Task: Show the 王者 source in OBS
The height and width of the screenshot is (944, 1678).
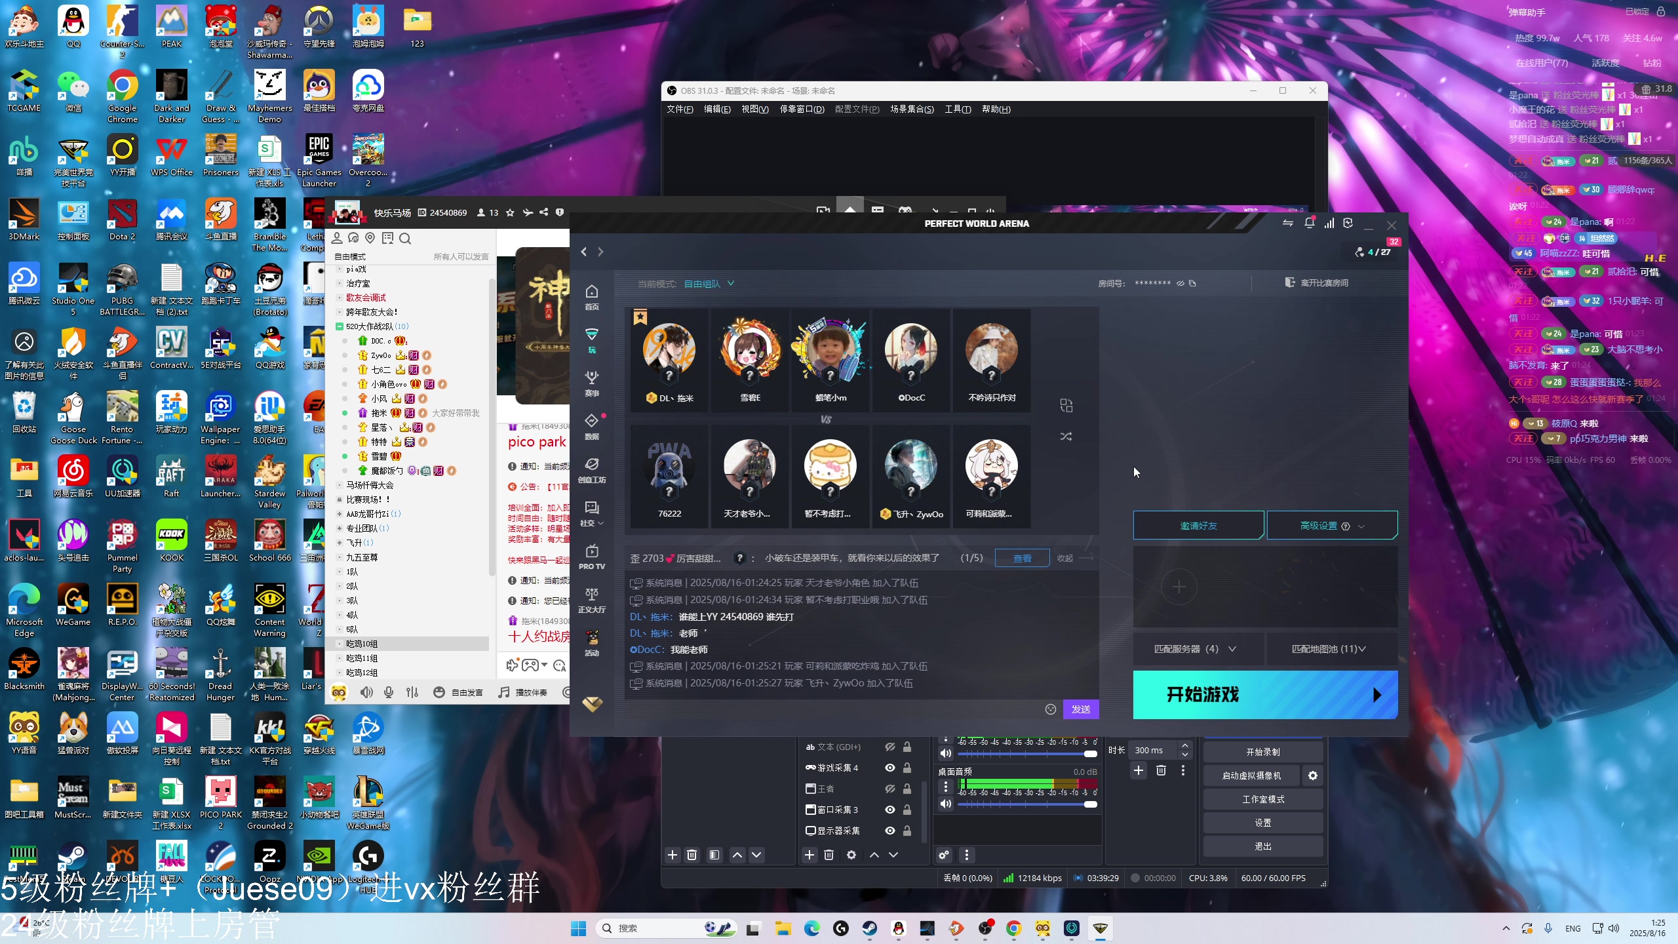Action: click(x=890, y=789)
